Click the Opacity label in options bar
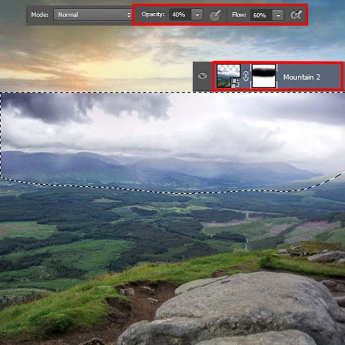The image size is (345, 345). [153, 14]
